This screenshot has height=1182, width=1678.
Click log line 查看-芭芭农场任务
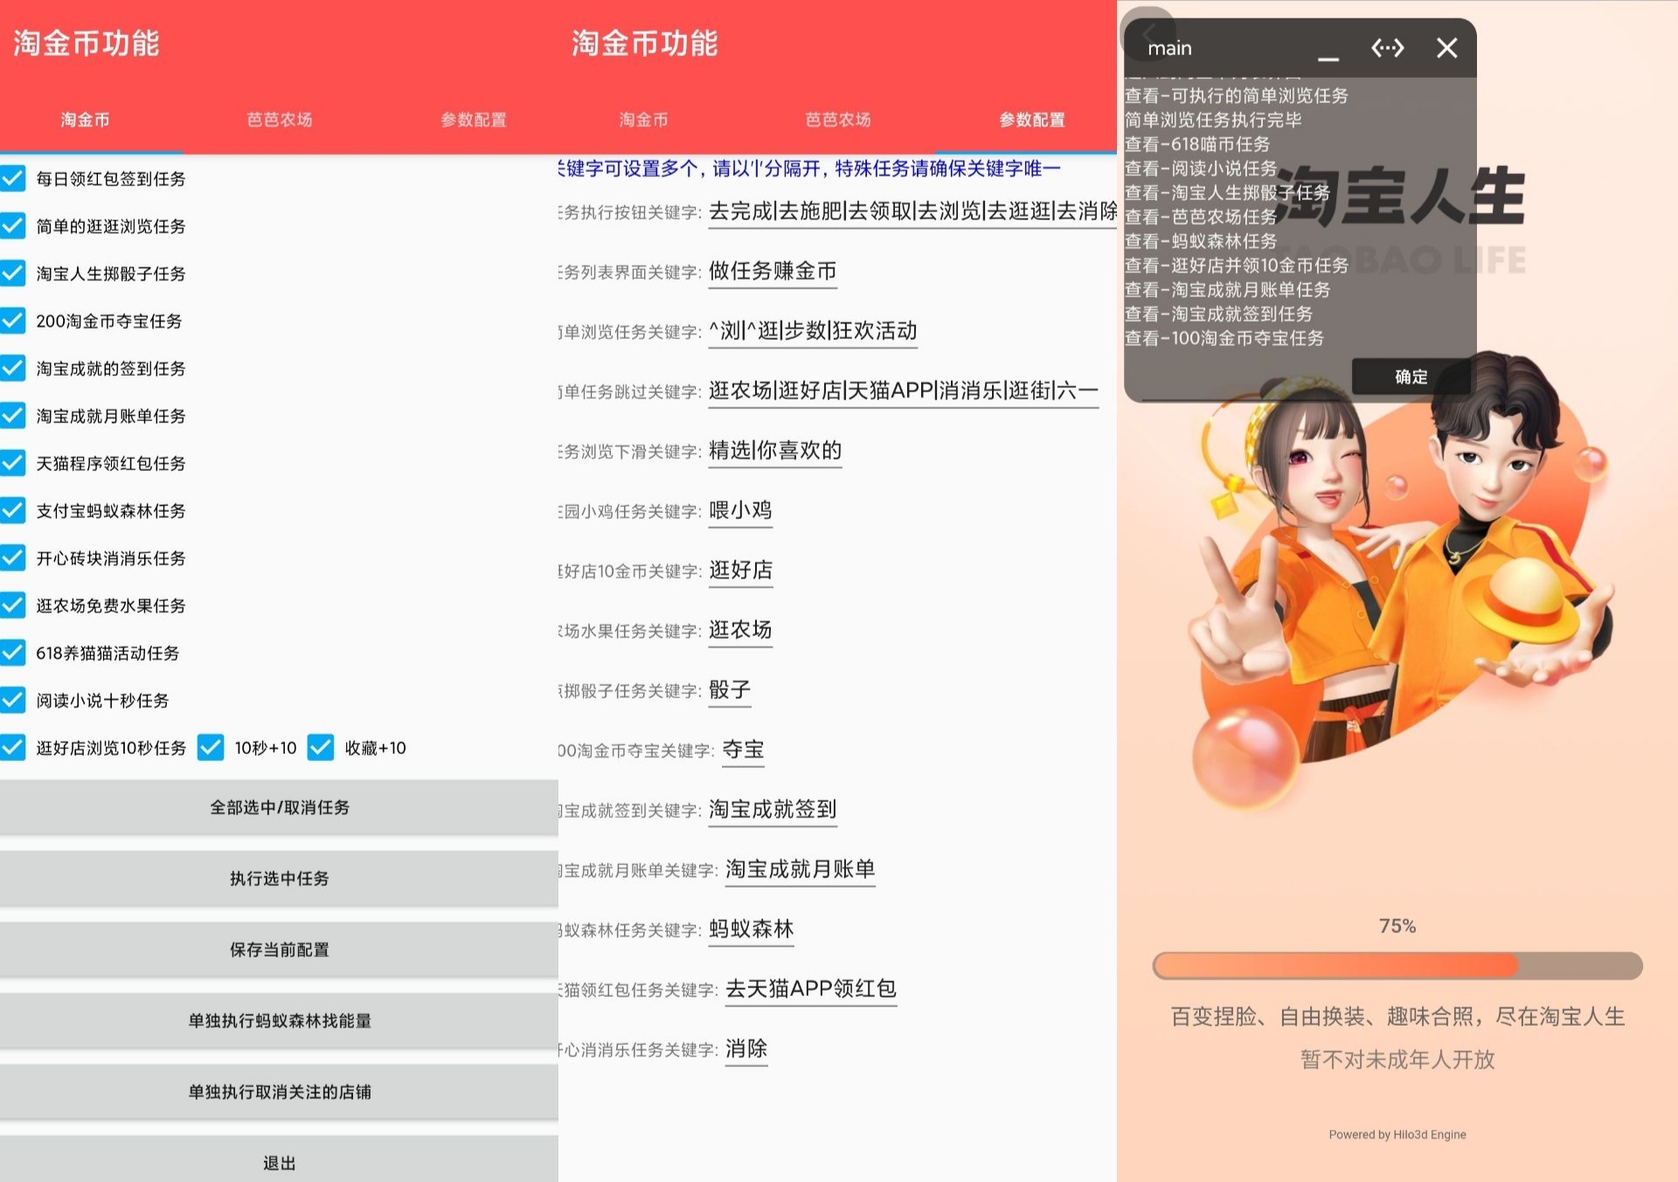[x=1200, y=217]
